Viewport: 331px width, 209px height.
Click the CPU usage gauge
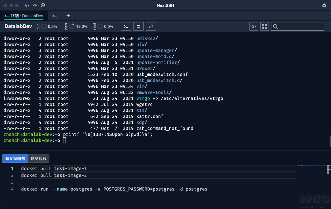pyautogui.click(x=44, y=26)
